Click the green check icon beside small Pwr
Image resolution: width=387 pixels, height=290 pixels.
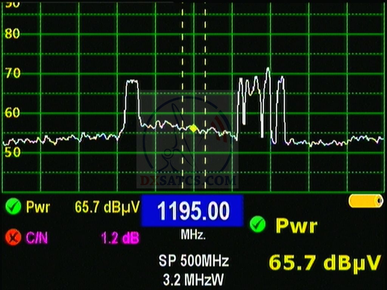[14, 207]
